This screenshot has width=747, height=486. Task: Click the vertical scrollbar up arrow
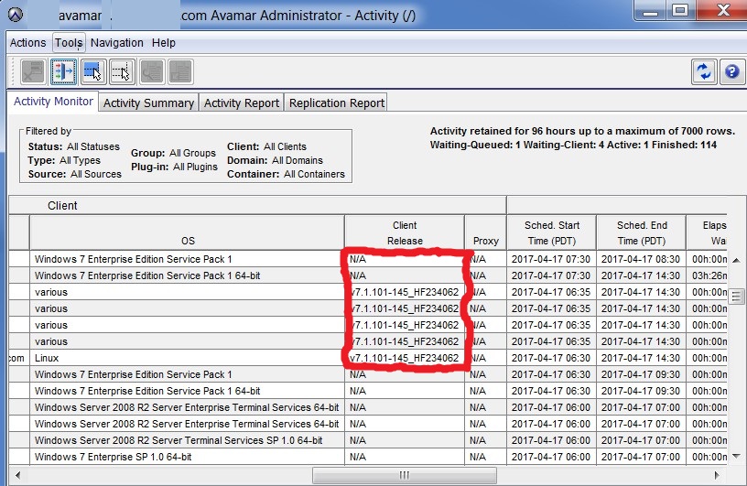pos(736,260)
